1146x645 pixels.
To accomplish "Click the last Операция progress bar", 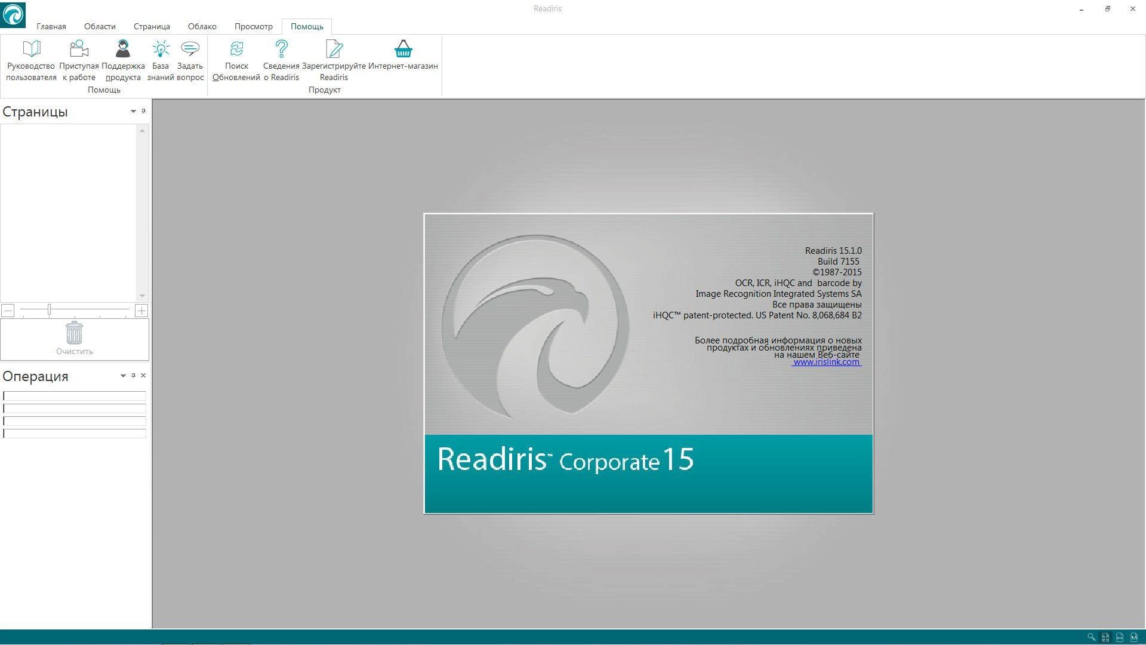I will (75, 434).
